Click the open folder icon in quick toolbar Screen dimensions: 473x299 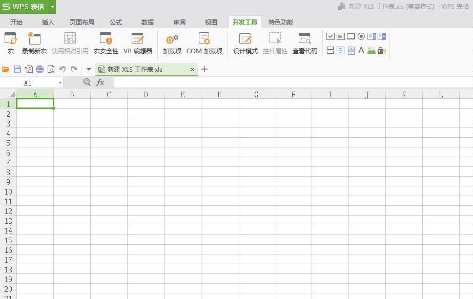point(6,70)
